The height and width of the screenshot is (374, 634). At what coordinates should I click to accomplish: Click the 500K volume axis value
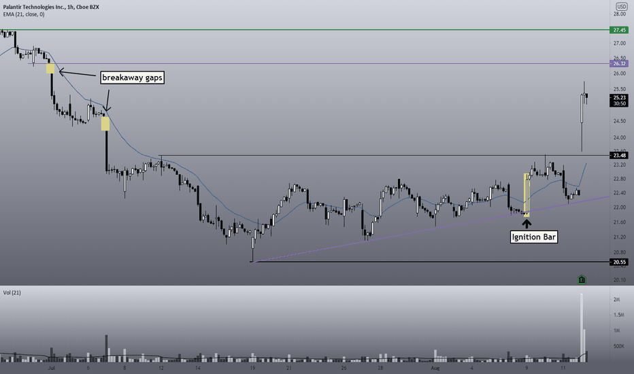pos(618,347)
